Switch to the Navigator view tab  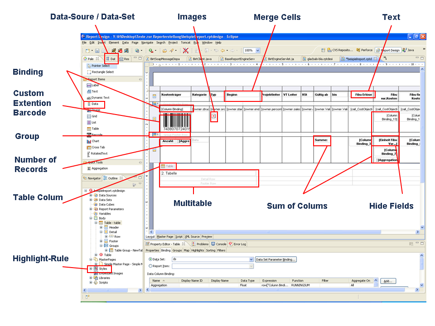(x=92, y=178)
